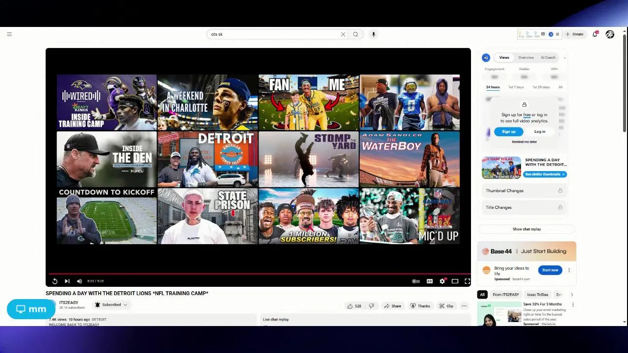The width and height of the screenshot is (628, 353).
Task: Click the magnifier search button
Action: (356, 34)
